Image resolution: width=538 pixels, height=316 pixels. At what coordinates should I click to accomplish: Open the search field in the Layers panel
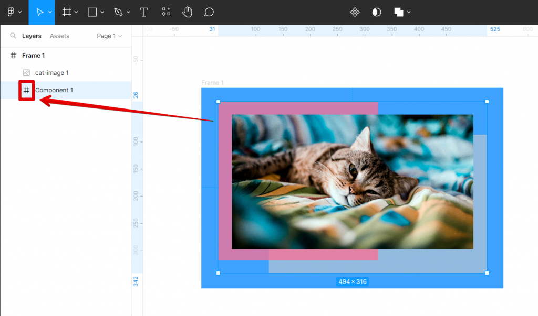tap(13, 36)
